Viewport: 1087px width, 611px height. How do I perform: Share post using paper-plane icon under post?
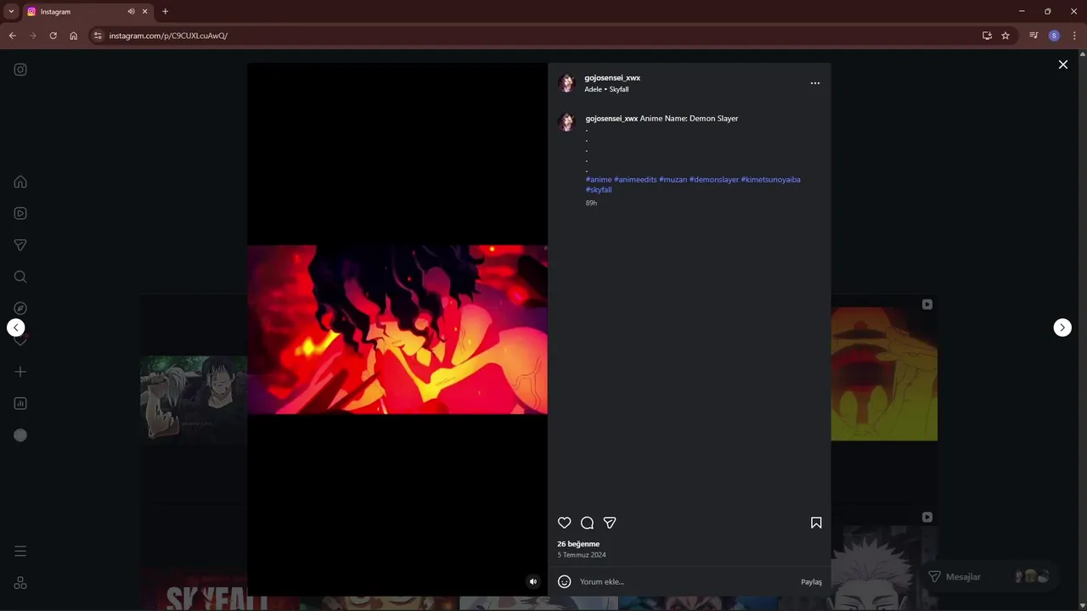tap(610, 523)
